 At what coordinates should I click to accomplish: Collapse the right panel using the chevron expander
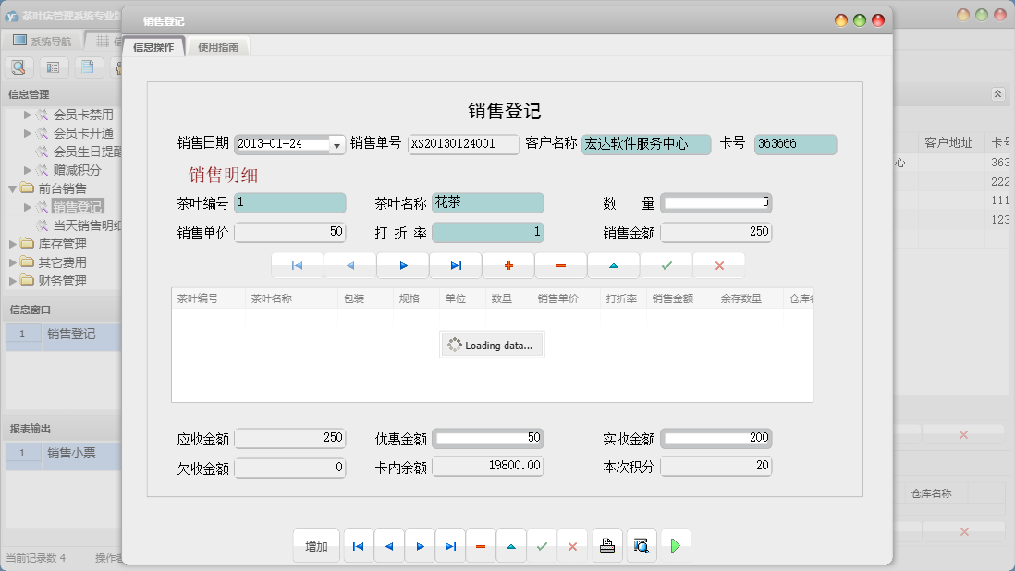point(997,93)
